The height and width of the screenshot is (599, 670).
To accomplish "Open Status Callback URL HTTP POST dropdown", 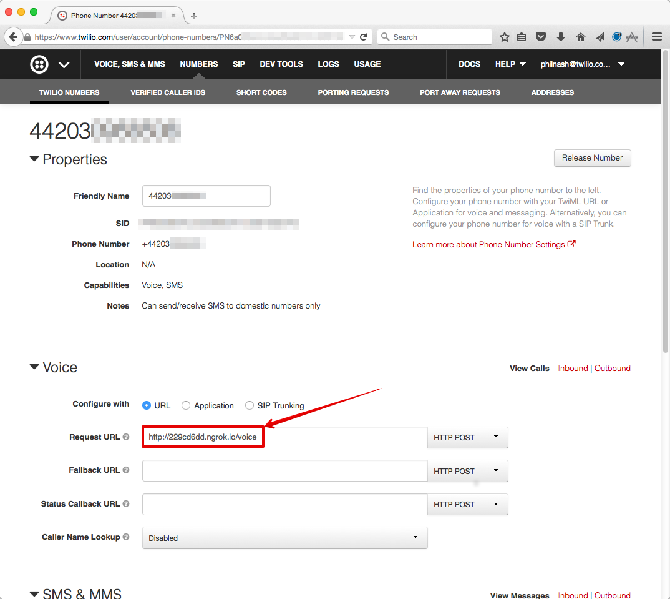I will point(467,504).
